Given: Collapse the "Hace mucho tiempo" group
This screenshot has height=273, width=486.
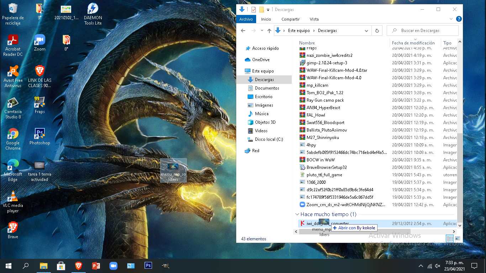Looking at the screenshot, I should coord(297,214).
